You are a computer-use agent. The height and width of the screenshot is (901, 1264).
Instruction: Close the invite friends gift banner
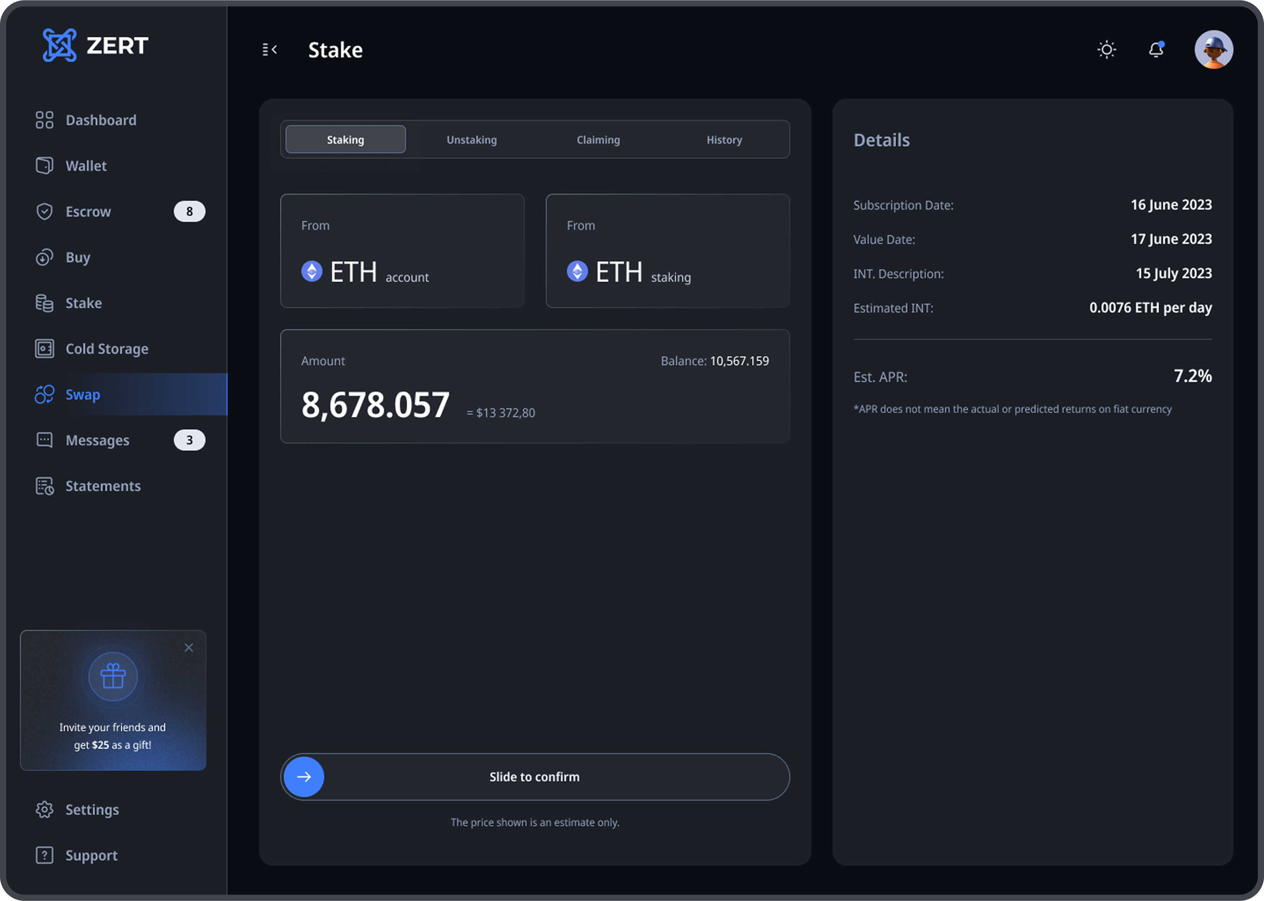click(x=189, y=648)
